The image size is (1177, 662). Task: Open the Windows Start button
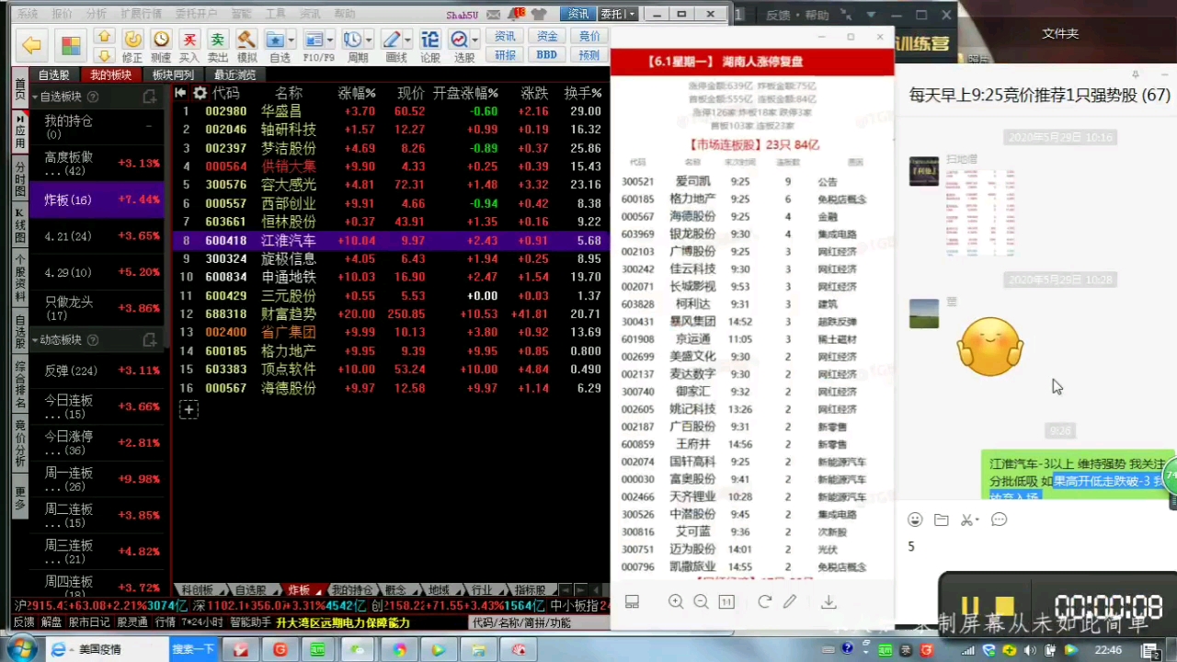20,650
